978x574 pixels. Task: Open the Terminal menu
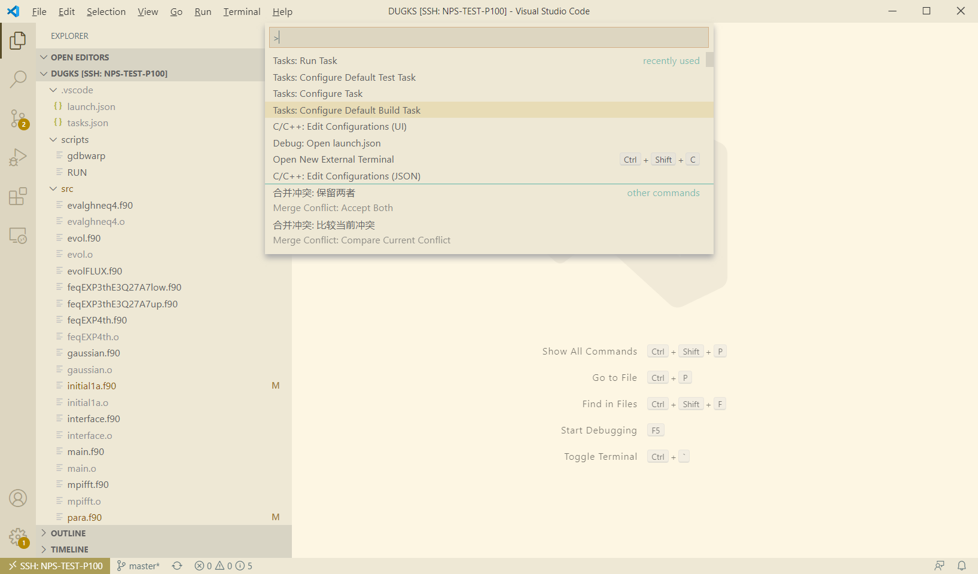(x=242, y=11)
